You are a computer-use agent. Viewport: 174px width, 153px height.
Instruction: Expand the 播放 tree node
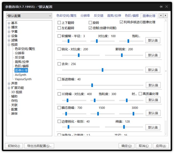coord(9,27)
